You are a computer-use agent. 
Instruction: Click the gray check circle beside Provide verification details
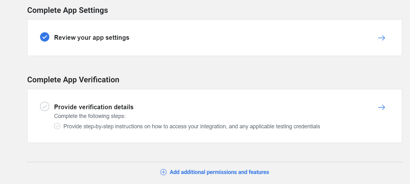pyautogui.click(x=45, y=106)
